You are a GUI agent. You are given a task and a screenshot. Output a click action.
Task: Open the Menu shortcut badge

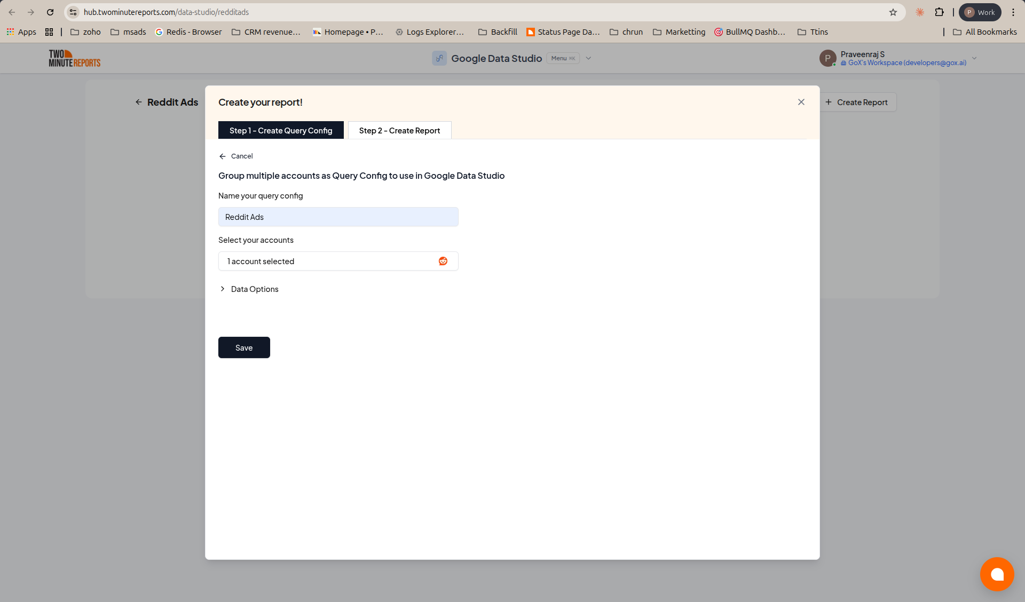[x=563, y=58]
